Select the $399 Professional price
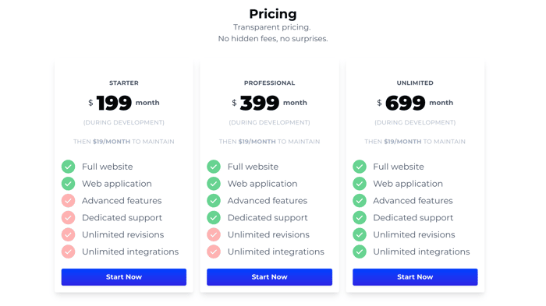 [x=260, y=103]
